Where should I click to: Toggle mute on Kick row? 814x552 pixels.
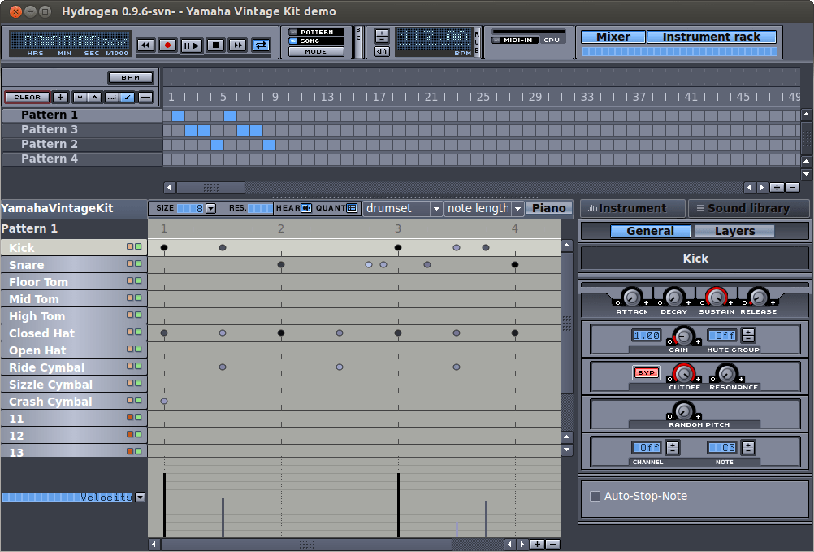(130, 246)
